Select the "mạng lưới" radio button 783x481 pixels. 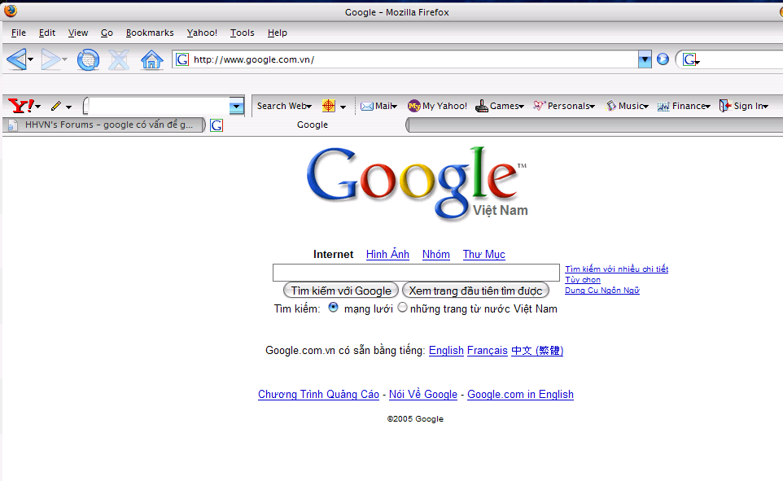[333, 308]
